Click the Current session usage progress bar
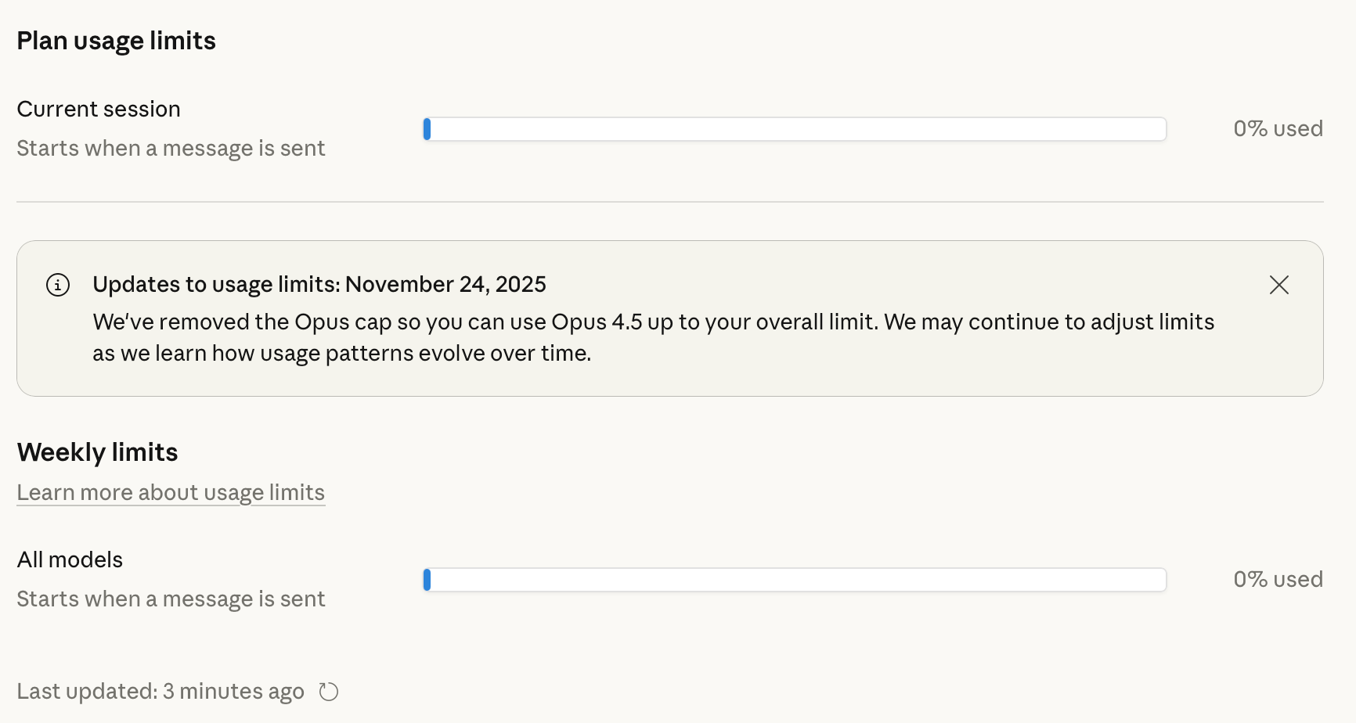 tap(795, 129)
